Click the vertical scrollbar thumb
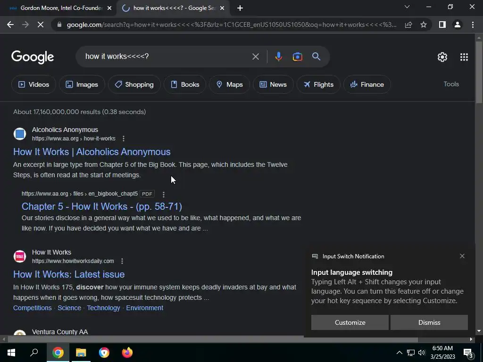 (x=479, y=72)
